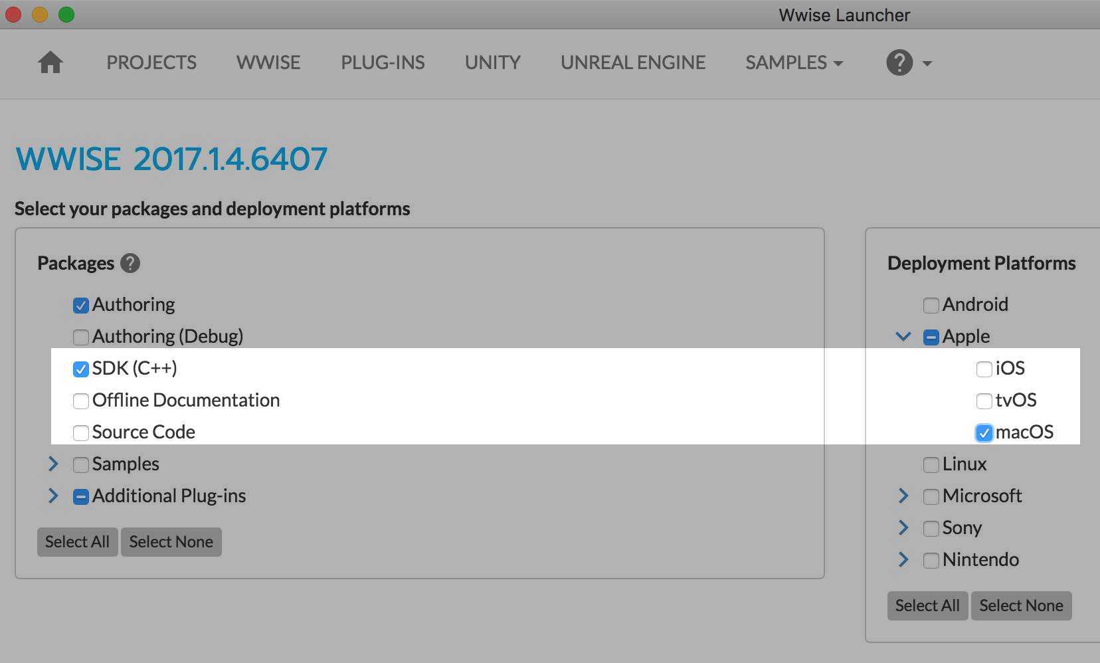Expand the Samples package tree

pyautogui.click(x=53, y=464)
